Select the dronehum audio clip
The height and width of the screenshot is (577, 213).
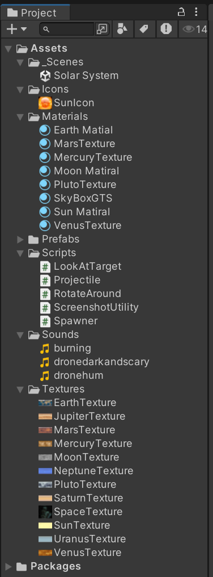click(71, 375)
